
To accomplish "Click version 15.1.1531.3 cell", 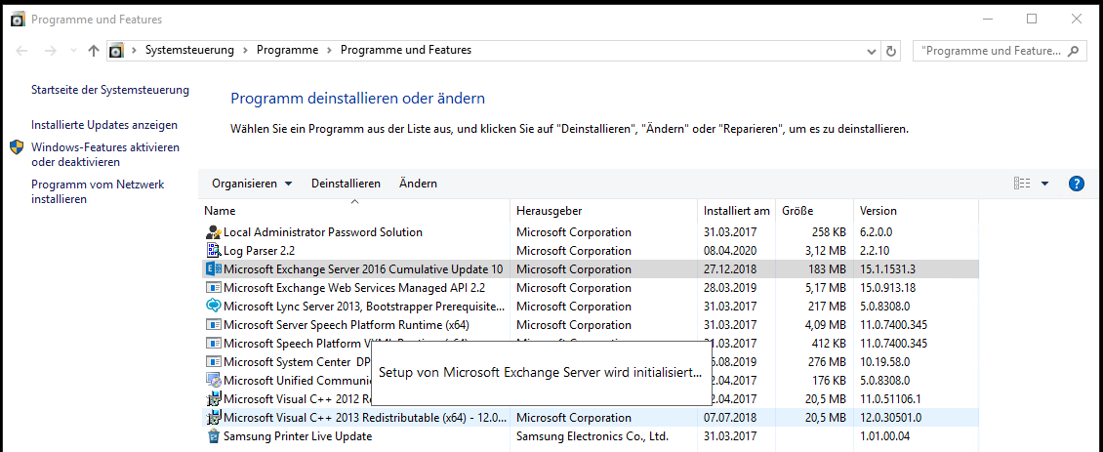I will tap(887, 269).
